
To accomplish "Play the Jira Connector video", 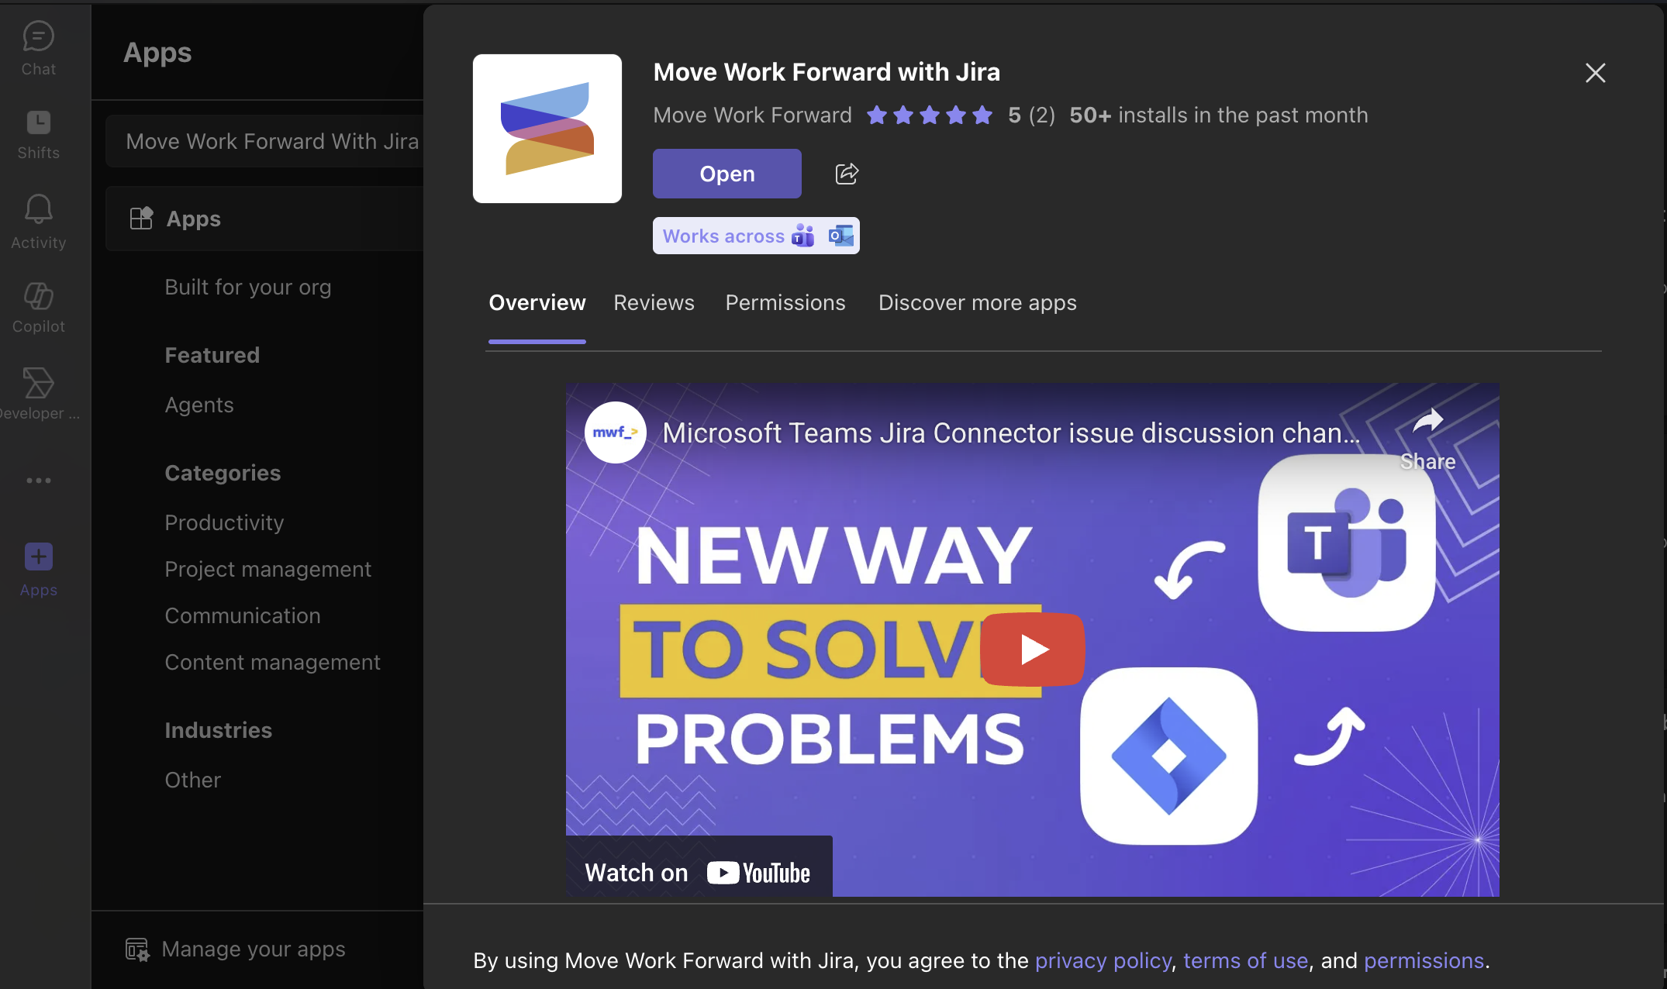I will pyautogui.click(x=1032, y=650).
